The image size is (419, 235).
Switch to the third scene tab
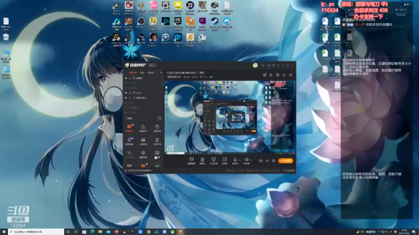point(151,73)
